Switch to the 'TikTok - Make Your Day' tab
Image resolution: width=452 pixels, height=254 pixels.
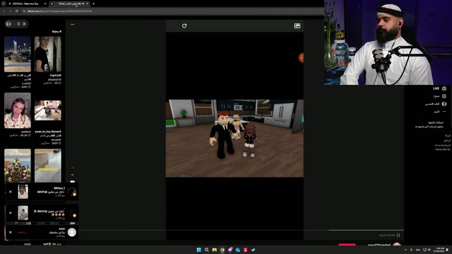click(28, 4)
